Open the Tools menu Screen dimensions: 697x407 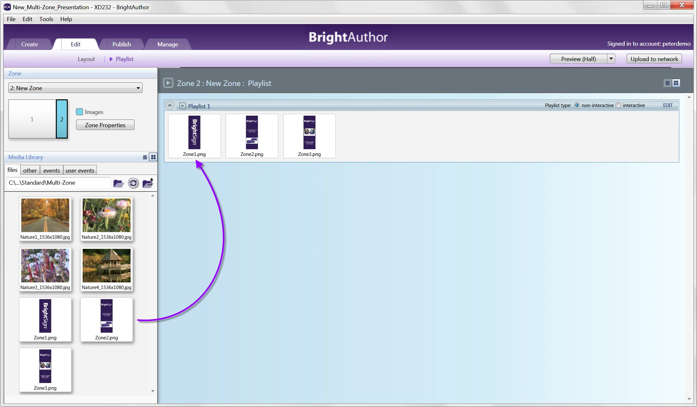tap(46, 19)
